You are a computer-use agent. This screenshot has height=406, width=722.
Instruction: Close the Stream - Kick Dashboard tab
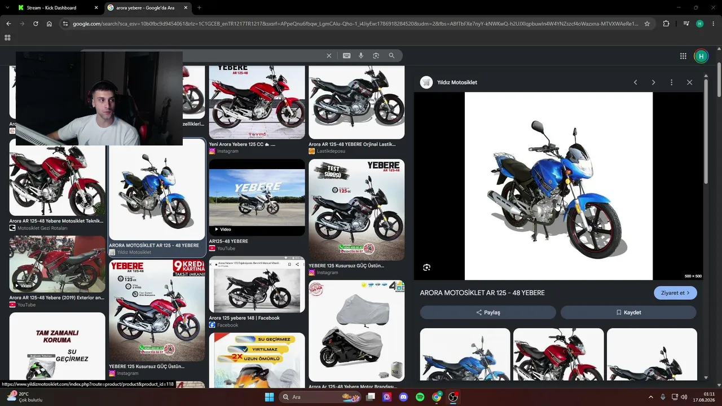coord(96,8)
